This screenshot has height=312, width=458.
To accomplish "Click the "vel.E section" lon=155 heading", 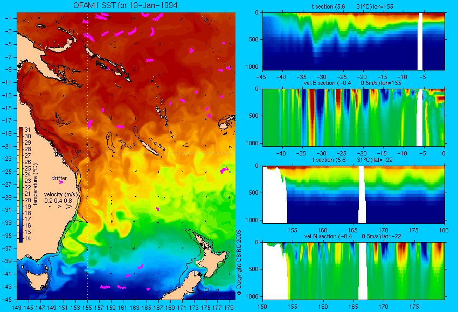I will 352,83.
